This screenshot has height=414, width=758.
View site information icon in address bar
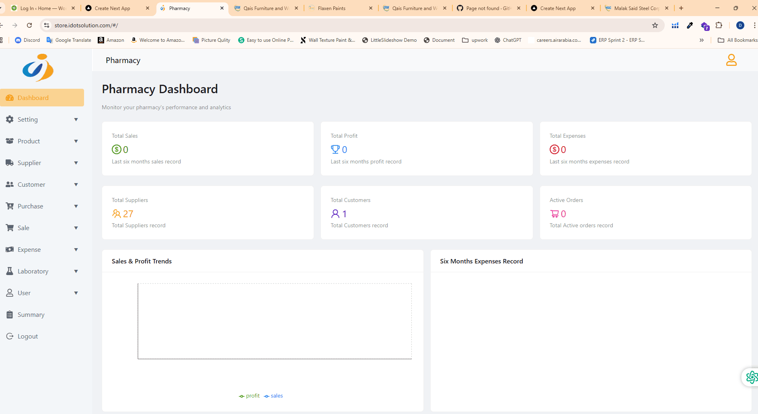coord(47,25)
